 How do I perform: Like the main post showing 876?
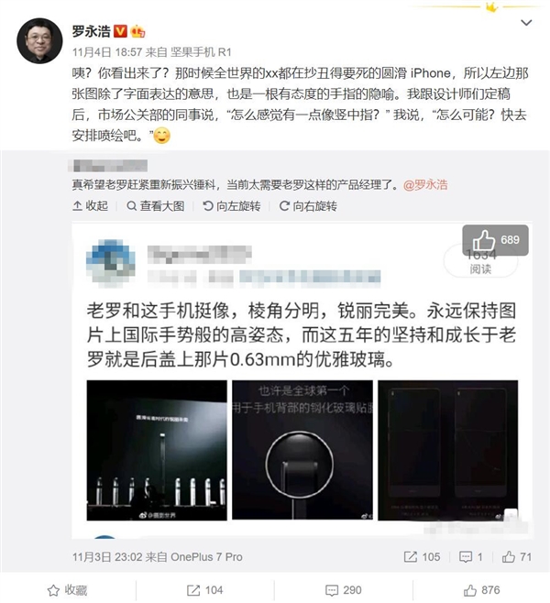click(481, 590)
